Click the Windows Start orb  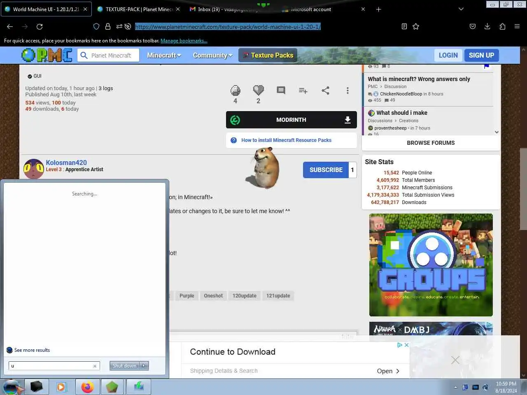(12, 387)
